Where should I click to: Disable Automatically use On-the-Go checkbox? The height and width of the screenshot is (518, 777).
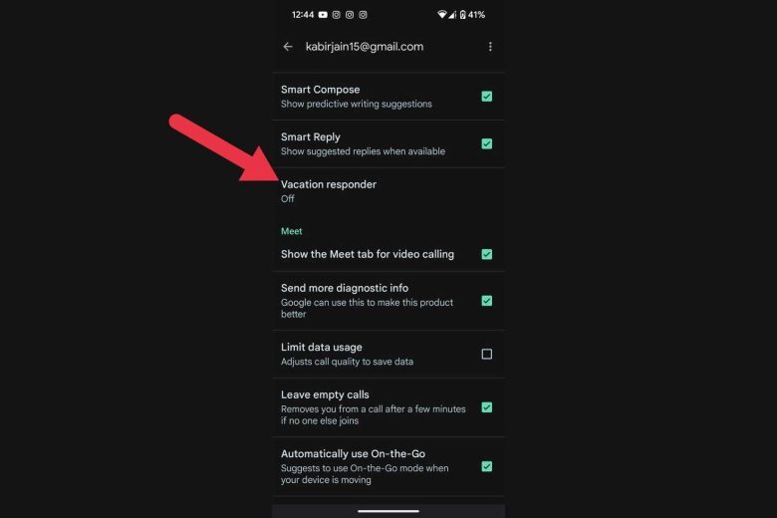pos(486,466)
